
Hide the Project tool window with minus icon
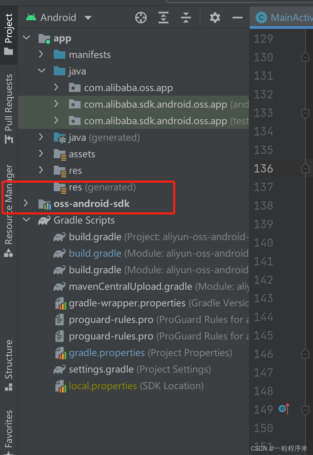[x=238, y=18]
